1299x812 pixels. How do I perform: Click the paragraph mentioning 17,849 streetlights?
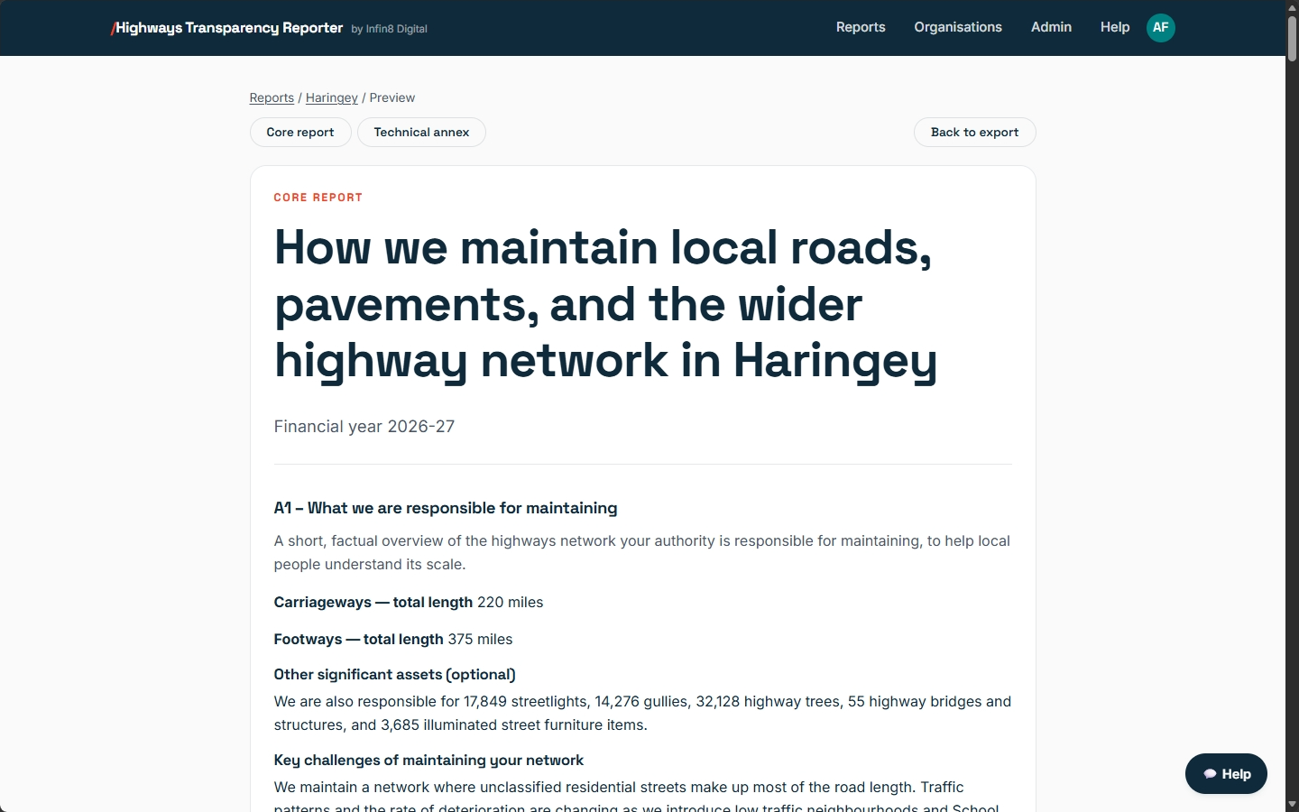(x=642, y=713)
